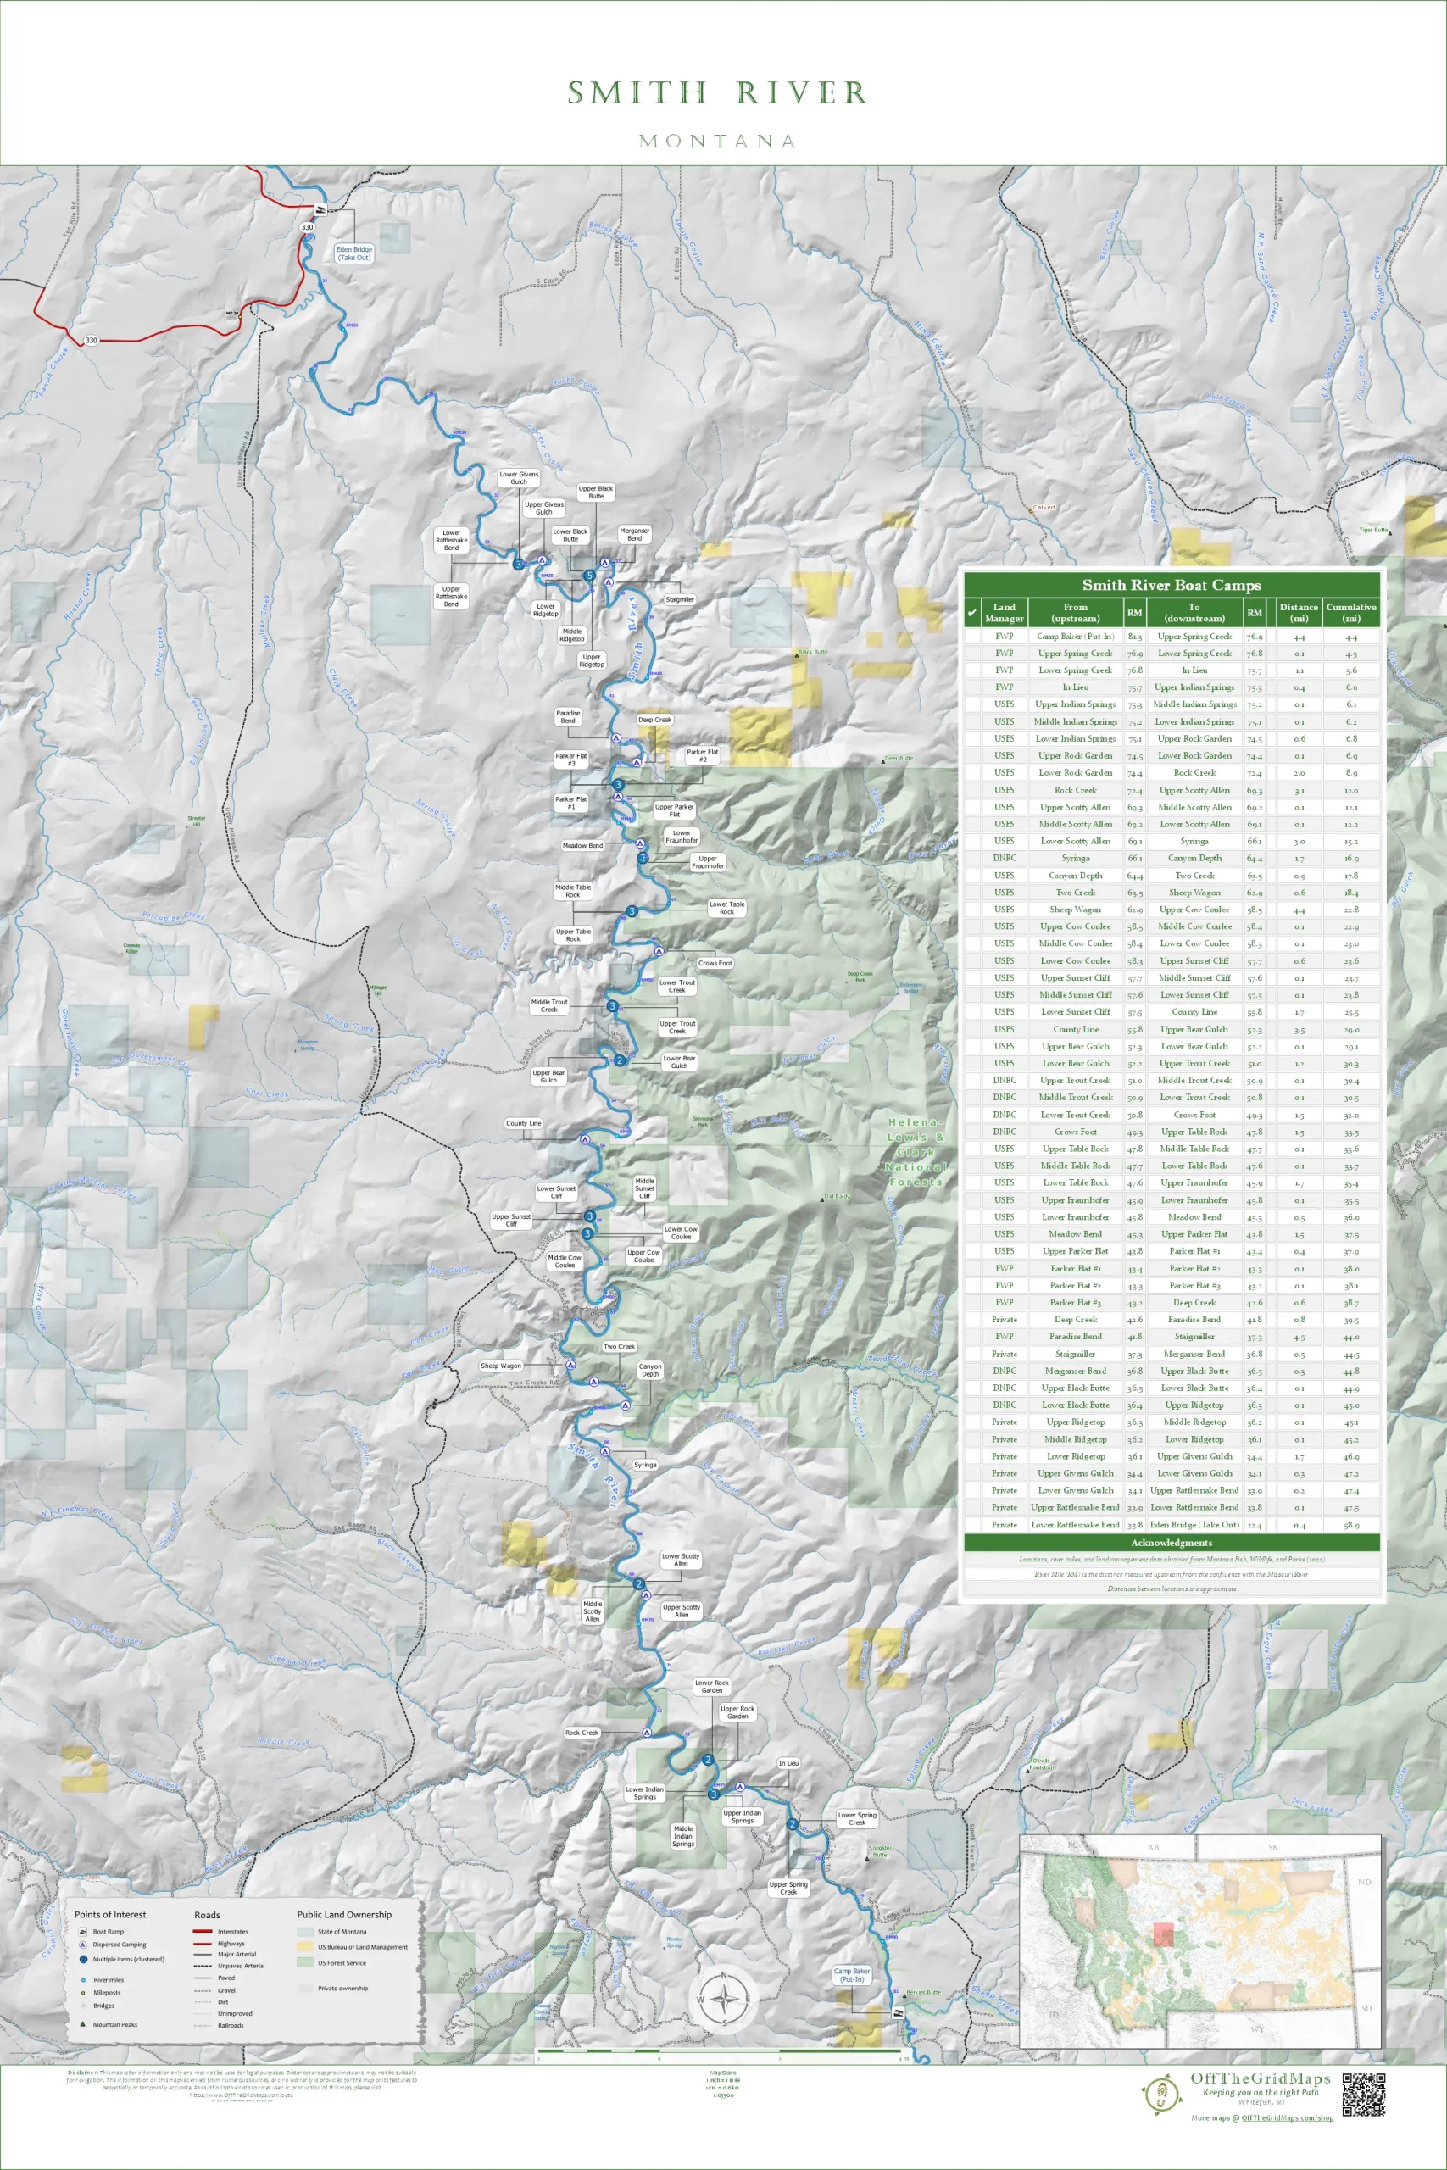The height and width of the screenshot is (2170, 1447).
Task: Click the Rock Creek campsite marker icon
Action: coord(647,1733)
